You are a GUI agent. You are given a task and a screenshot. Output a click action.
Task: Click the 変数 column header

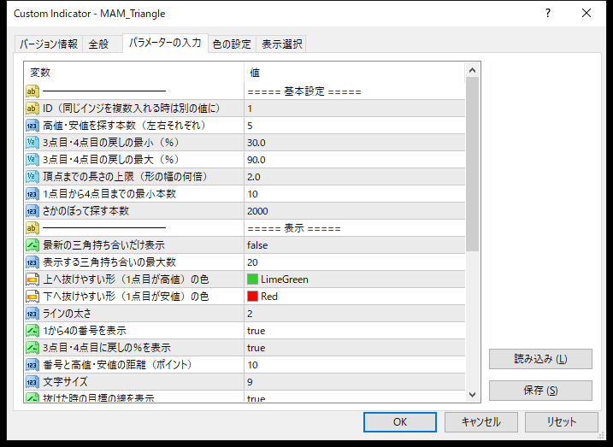134,73
